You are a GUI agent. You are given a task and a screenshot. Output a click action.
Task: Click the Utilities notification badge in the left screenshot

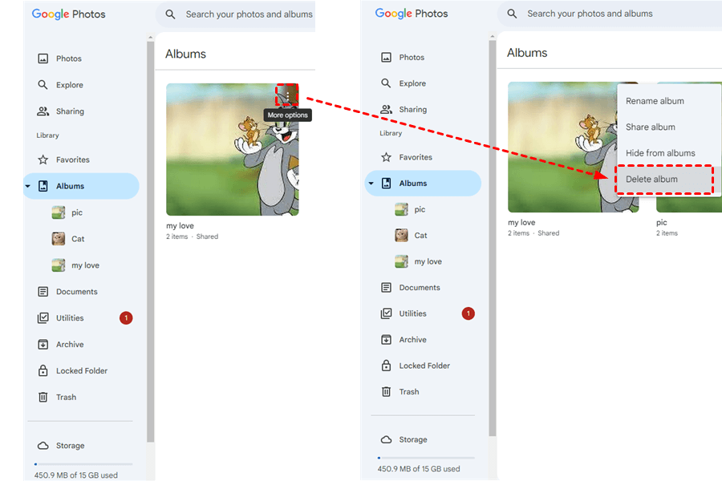pyautogui.click(x=126, y=318)
